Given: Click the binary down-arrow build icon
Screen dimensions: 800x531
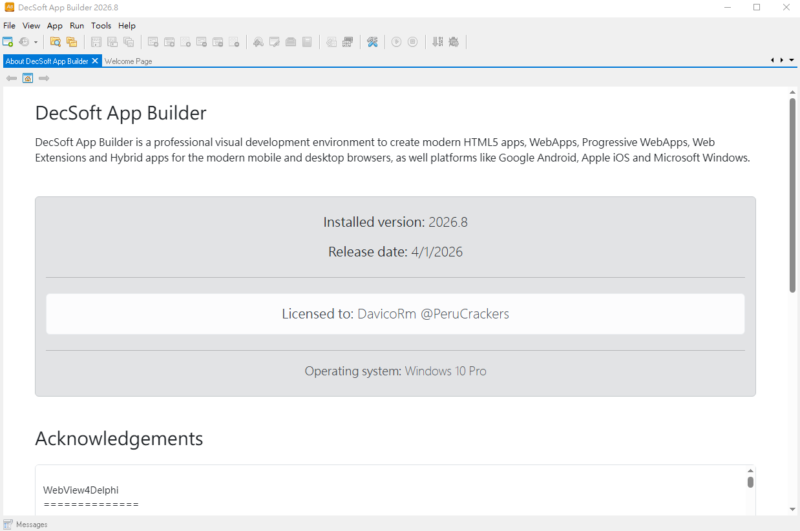Looking at the screenshot, I should 437,42.
